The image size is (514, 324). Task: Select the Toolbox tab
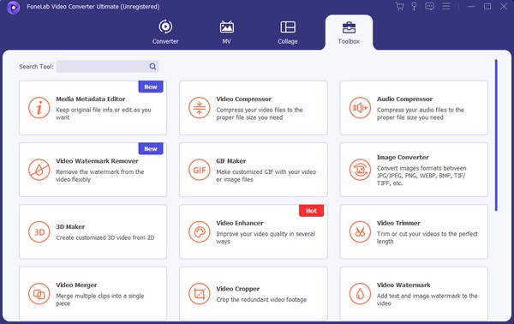[x=349, y=32]
